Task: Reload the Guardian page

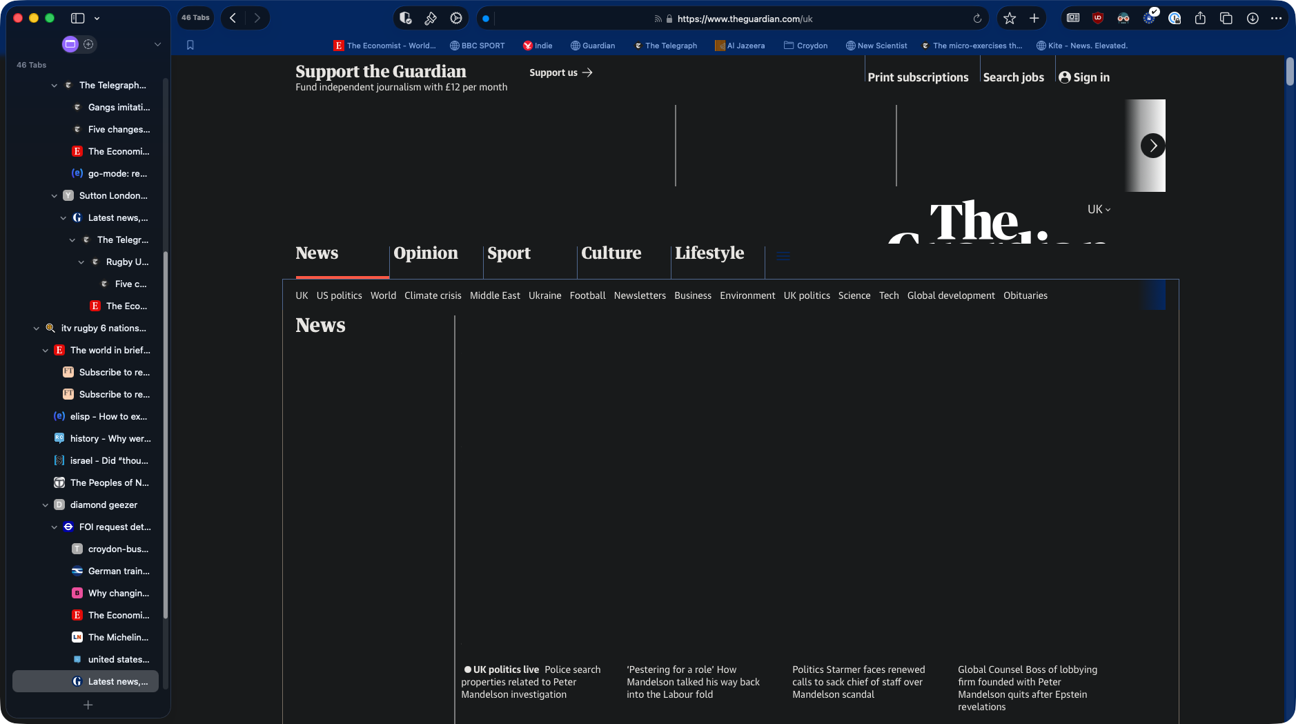Action: [977, 19]
